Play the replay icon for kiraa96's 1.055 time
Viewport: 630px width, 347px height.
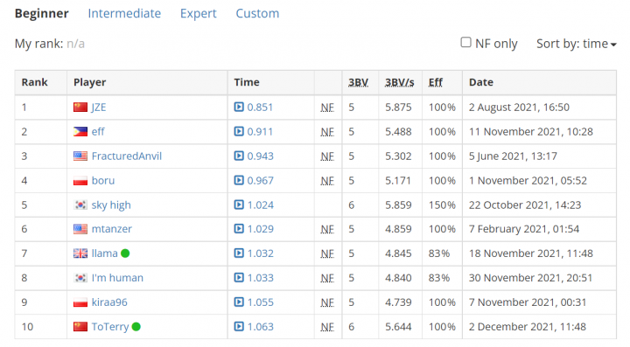[x=239, y=302]
